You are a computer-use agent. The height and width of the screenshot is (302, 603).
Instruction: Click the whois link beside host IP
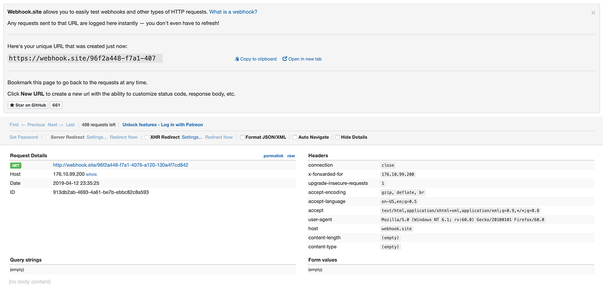pos(92,174)
